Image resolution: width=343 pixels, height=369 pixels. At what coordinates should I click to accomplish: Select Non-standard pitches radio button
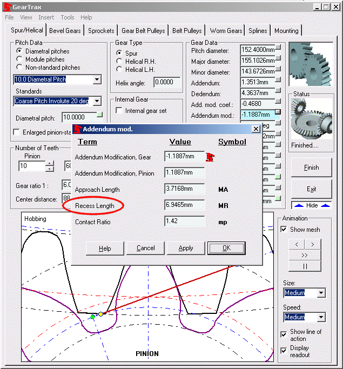(19, 67)
